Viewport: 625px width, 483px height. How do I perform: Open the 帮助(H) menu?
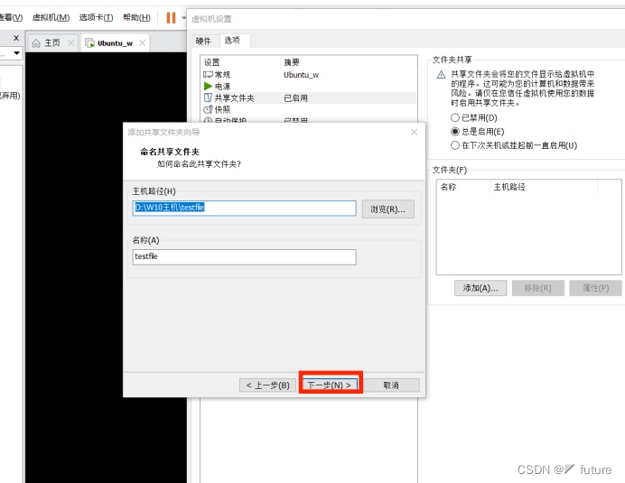(x=136, y=17)
